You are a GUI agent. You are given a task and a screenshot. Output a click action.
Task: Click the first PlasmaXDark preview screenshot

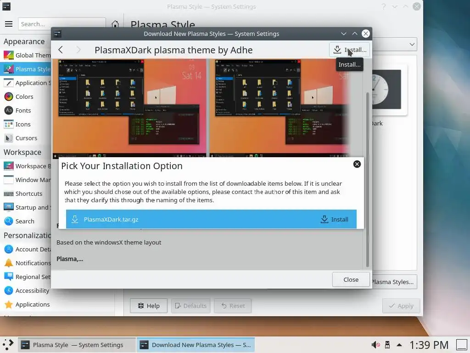pos(129,108)
